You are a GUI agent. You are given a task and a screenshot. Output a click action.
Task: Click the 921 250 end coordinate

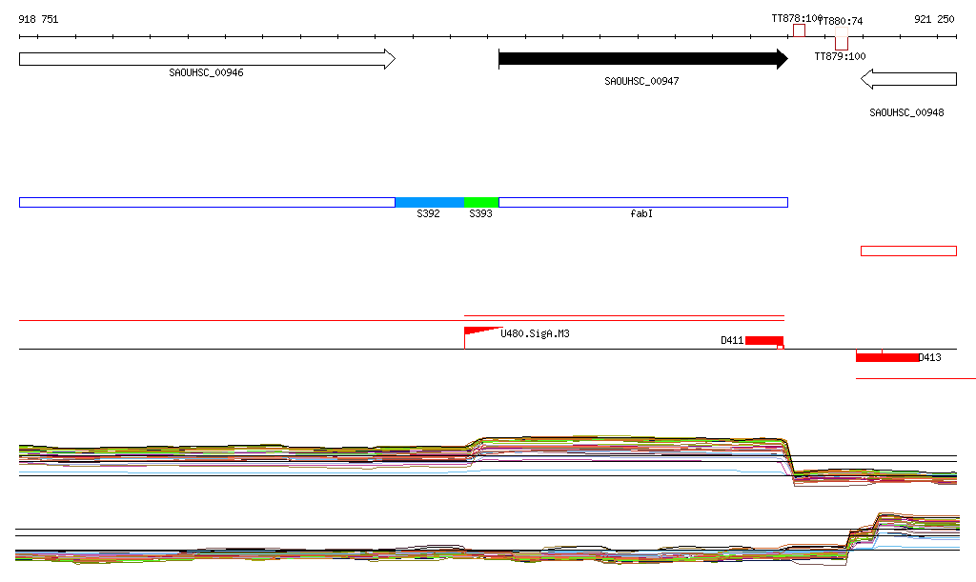[934, 19]
